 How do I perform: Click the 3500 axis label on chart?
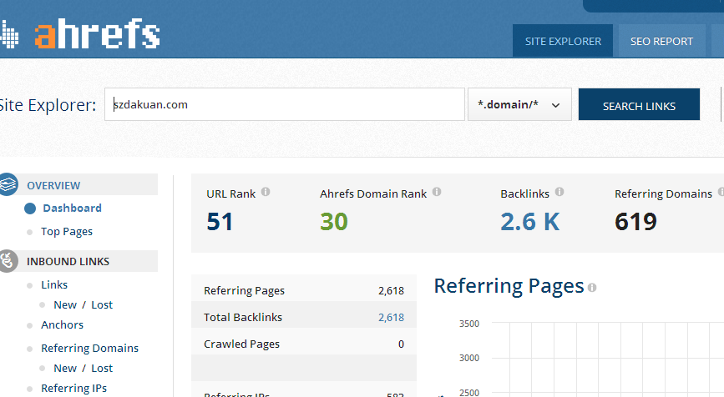[469, 324]
